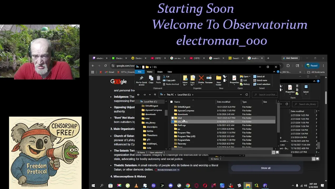Switch to the View ribbon tab
Viewport: 335px width, 189px height.
click(170, 72)
